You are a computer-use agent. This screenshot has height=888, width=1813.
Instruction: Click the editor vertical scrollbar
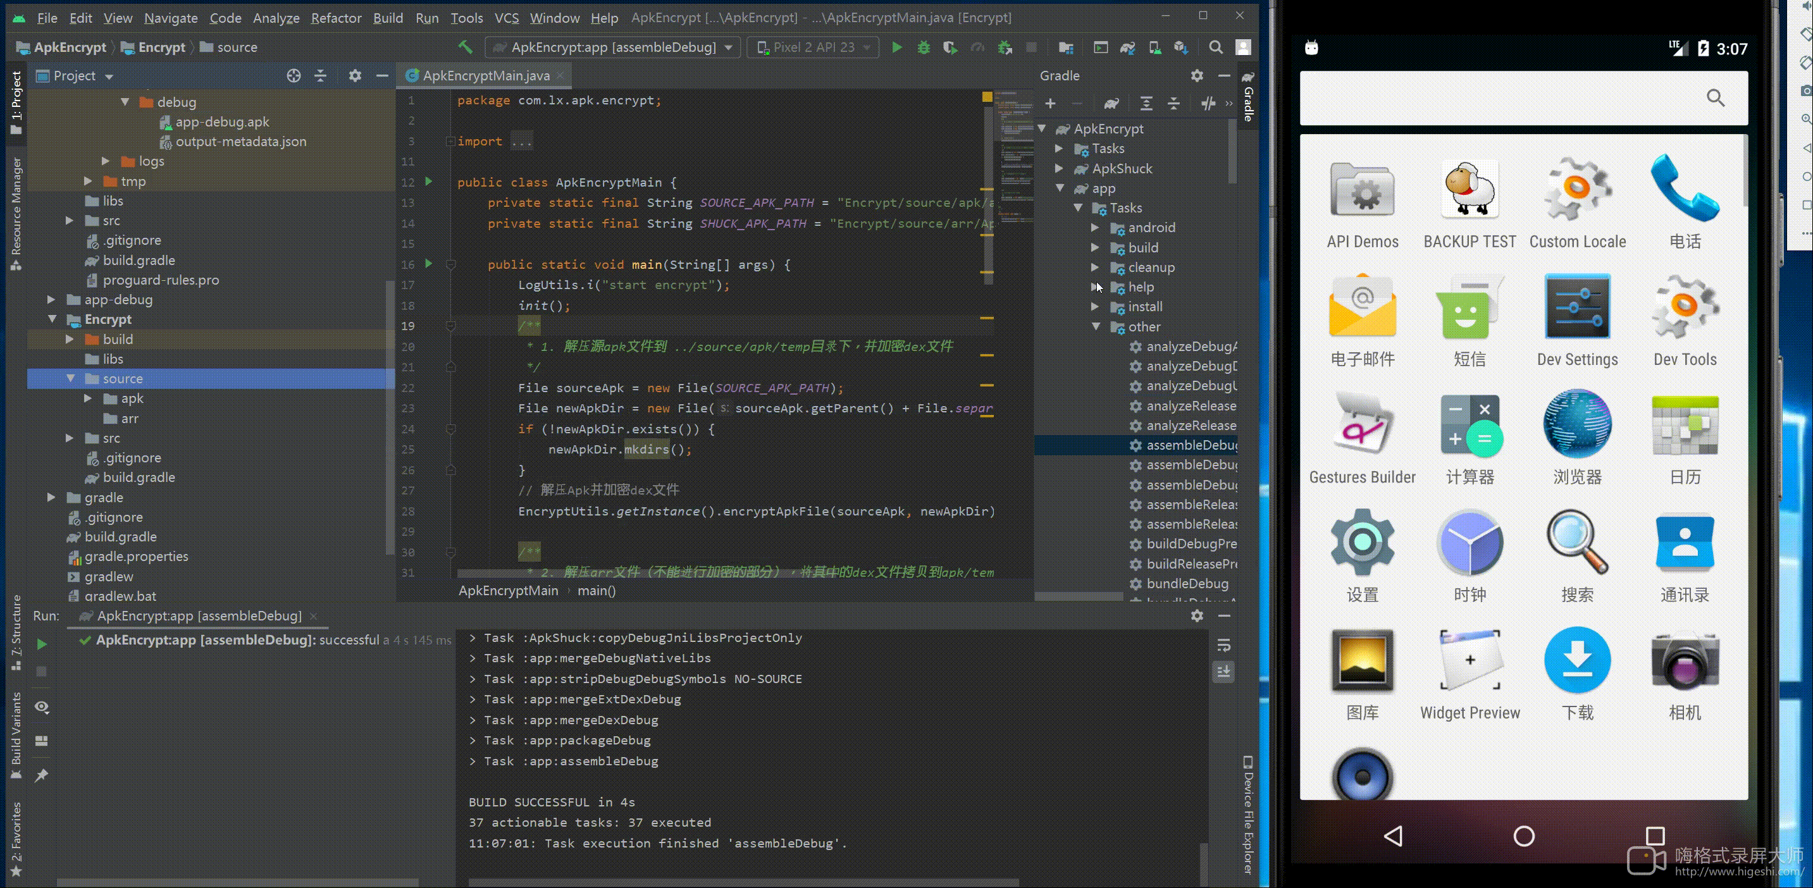[987, 197]
